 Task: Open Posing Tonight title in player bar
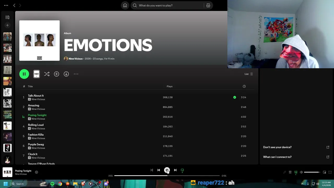[x=23, y=171]
